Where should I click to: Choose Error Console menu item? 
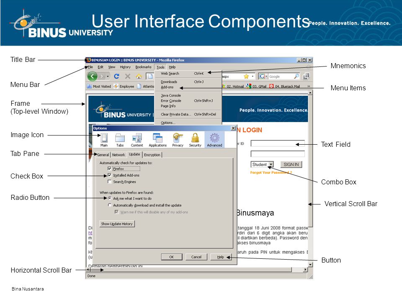188,101
